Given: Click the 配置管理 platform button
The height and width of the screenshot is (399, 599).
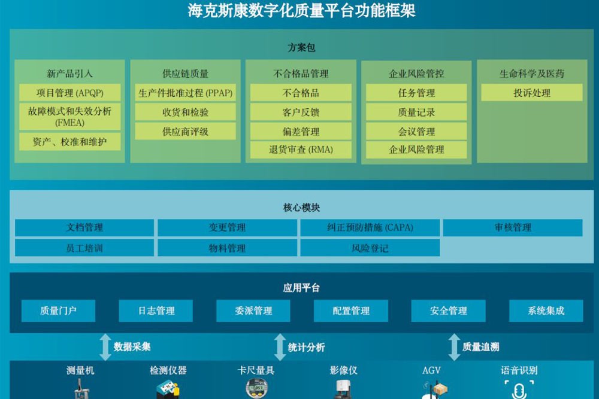Looking at the screenshot, I should point(351,310).
